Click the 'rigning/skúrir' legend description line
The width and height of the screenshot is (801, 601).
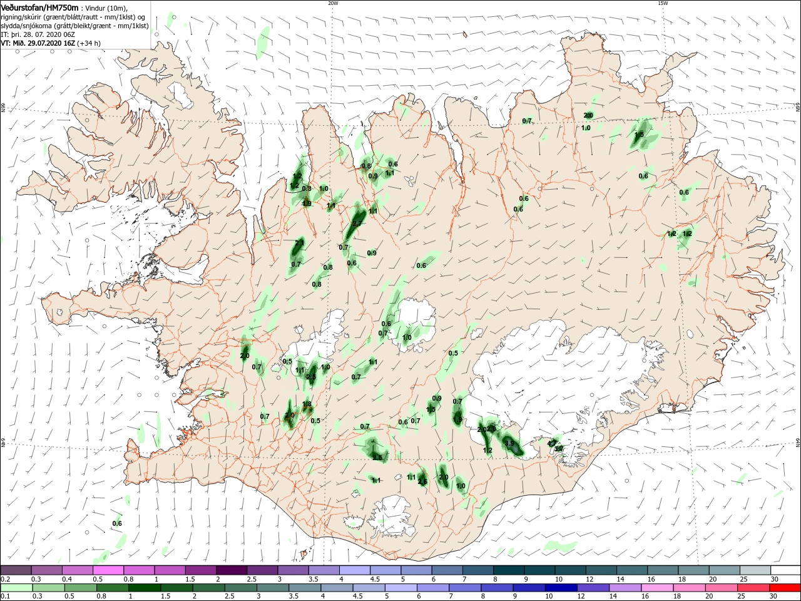click(74, 17)
